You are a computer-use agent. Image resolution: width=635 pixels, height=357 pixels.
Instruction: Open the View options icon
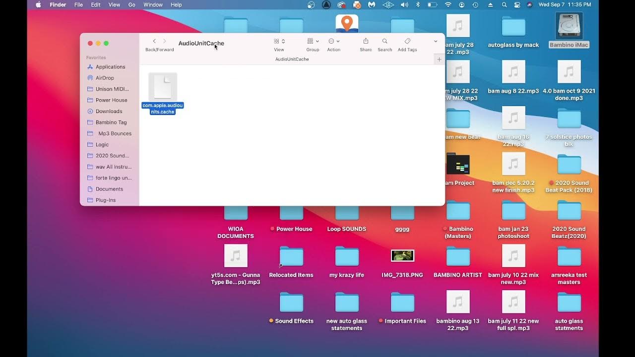pyautogui.click(x=279, y=41)
